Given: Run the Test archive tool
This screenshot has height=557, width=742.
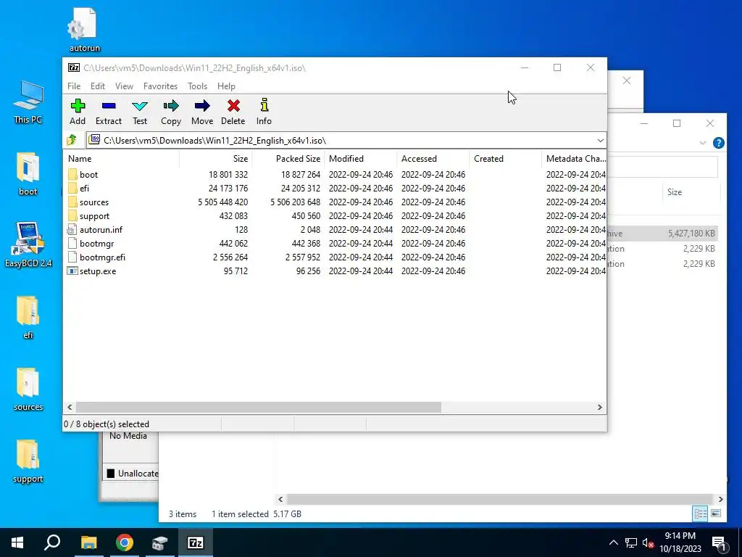Looking at the screenshot, I should coord(140,112).
